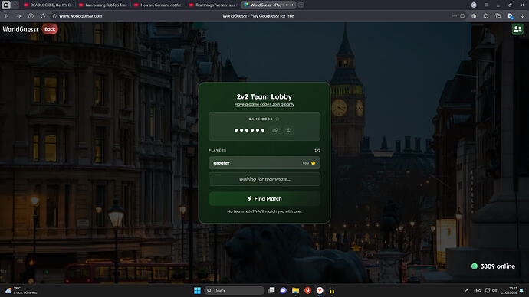Image resolution: width=529 pixels, height=297 pixels.
Task: Open the browser main hamburger menu
Action: point(486,5)
